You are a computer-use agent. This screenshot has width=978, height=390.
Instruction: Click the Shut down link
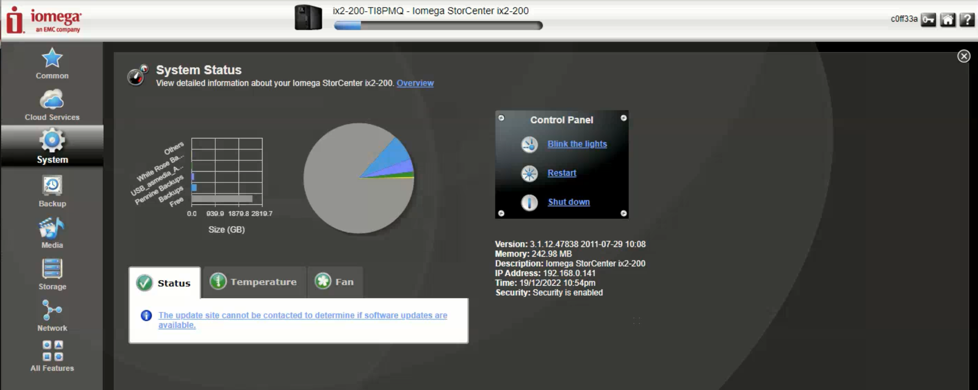(569, 202)
